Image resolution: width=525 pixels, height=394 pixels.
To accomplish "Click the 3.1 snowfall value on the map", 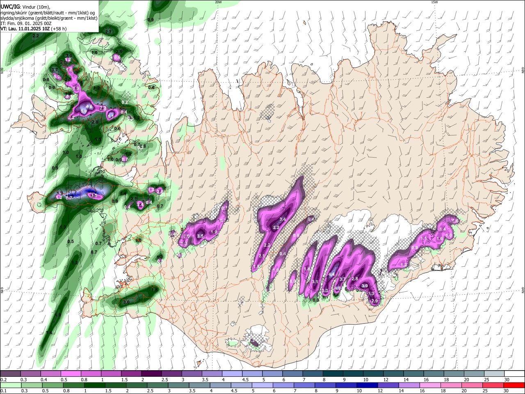I will click(x=315, y=282).
